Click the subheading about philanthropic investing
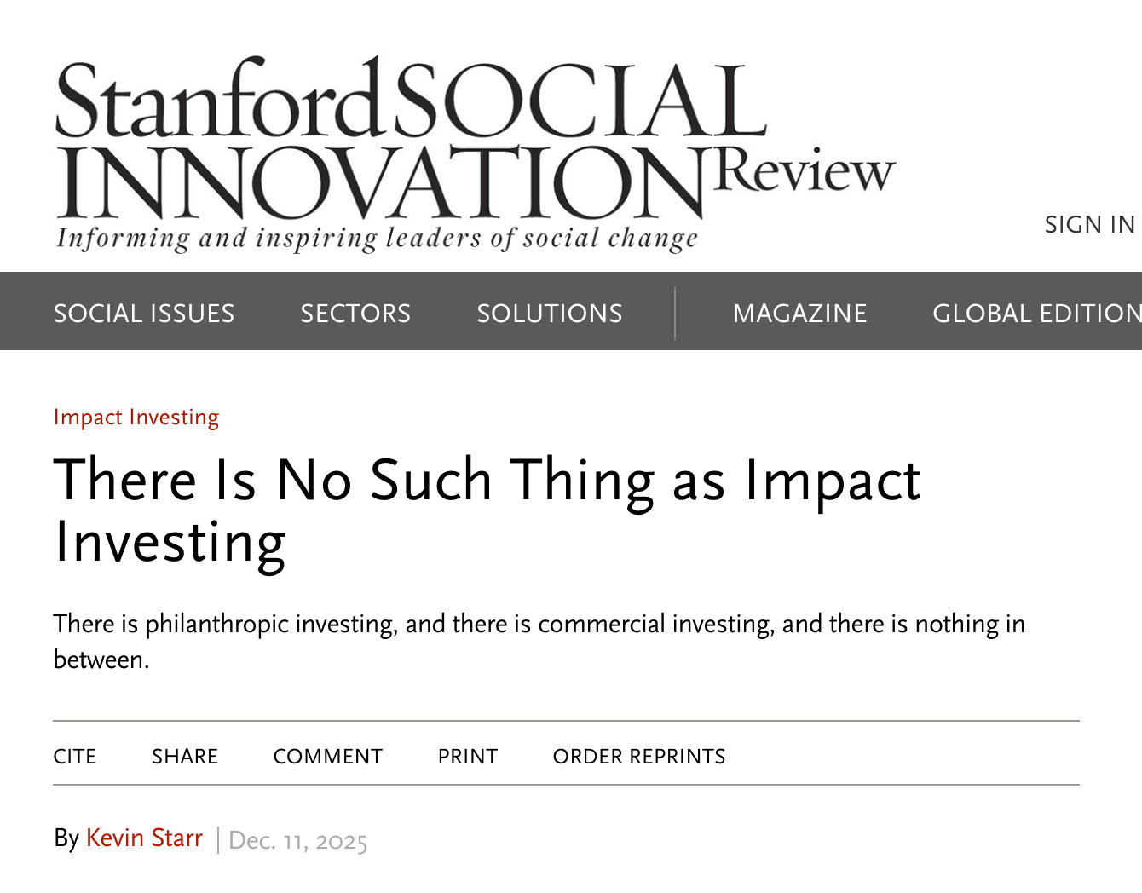This screenshot has width=1142, height=893. coord(539,641)
